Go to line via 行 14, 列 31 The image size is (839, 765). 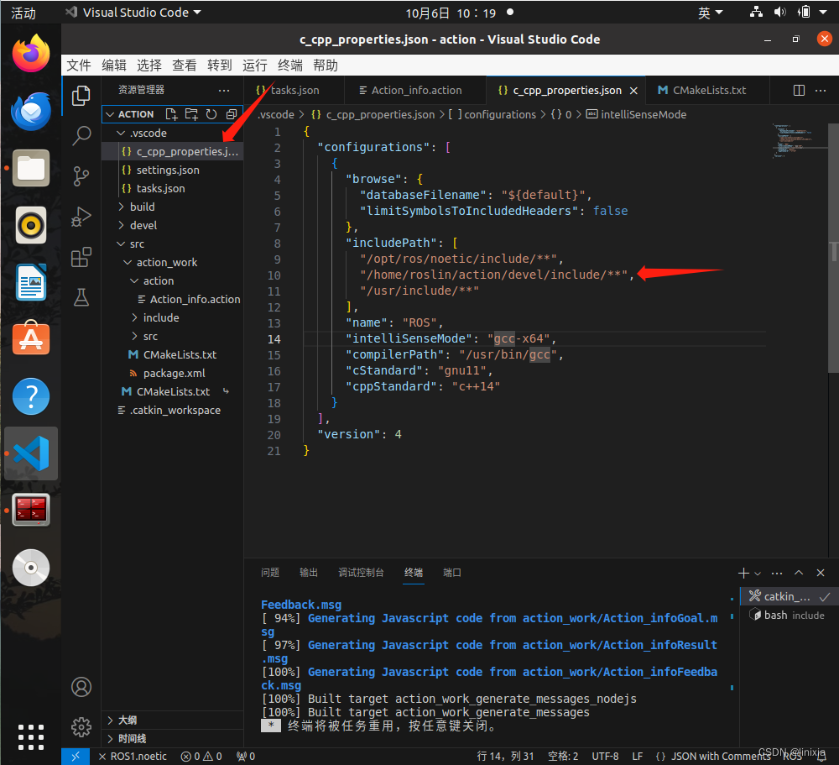[x=505, y=757]
